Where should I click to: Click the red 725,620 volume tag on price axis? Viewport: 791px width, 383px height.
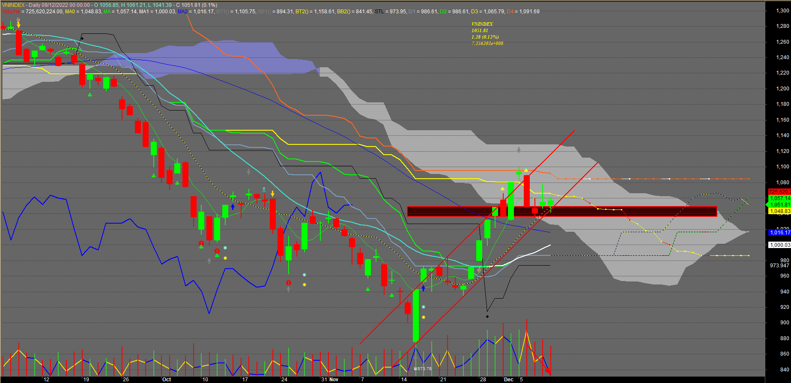[x=779, y=192]
